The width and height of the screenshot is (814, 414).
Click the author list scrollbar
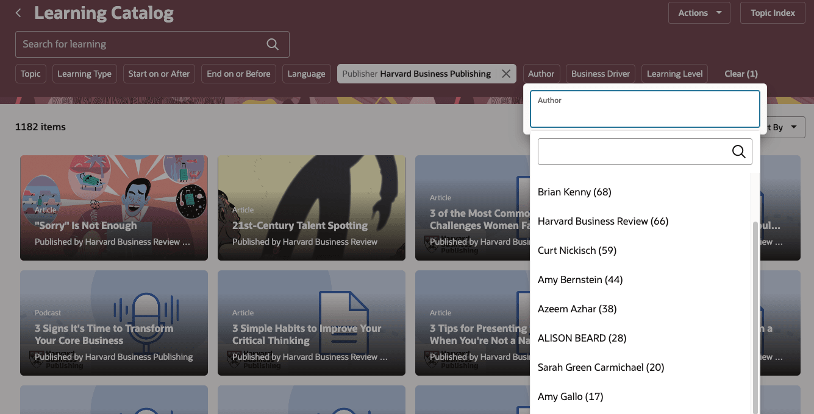click(x=756, y=317)
